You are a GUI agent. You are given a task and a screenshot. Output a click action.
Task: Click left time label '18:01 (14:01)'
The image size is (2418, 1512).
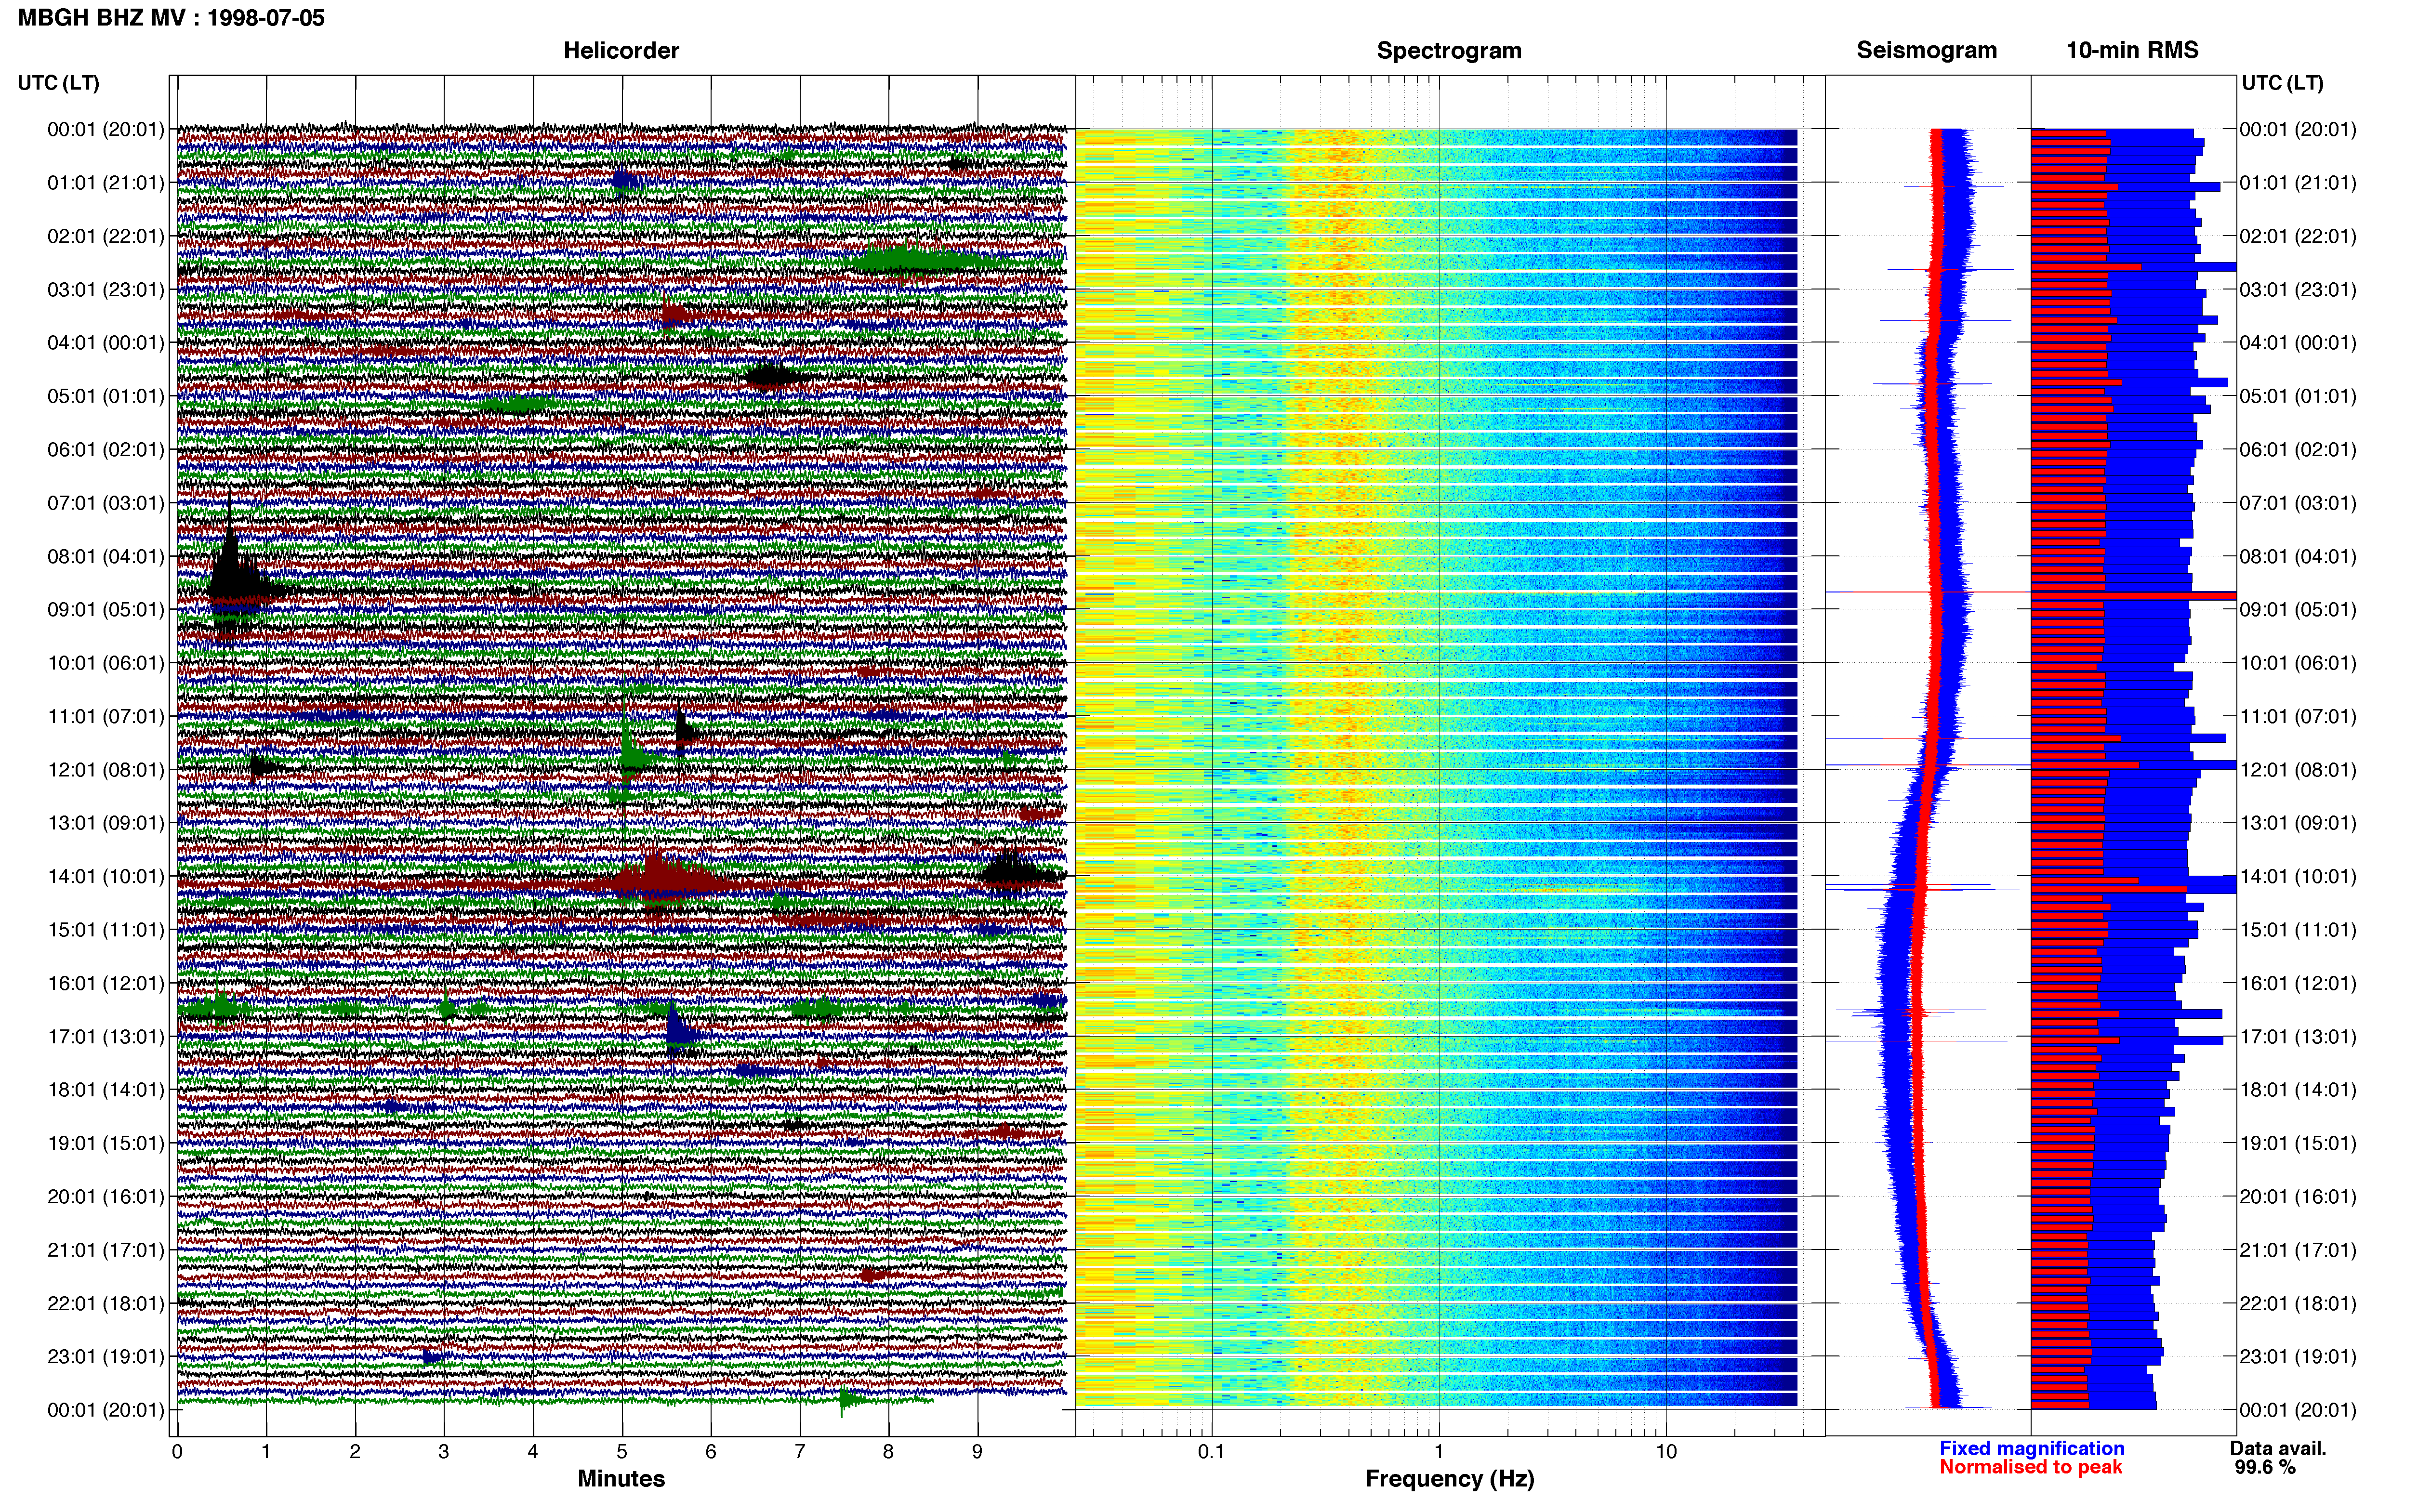tap(105, 1090)
